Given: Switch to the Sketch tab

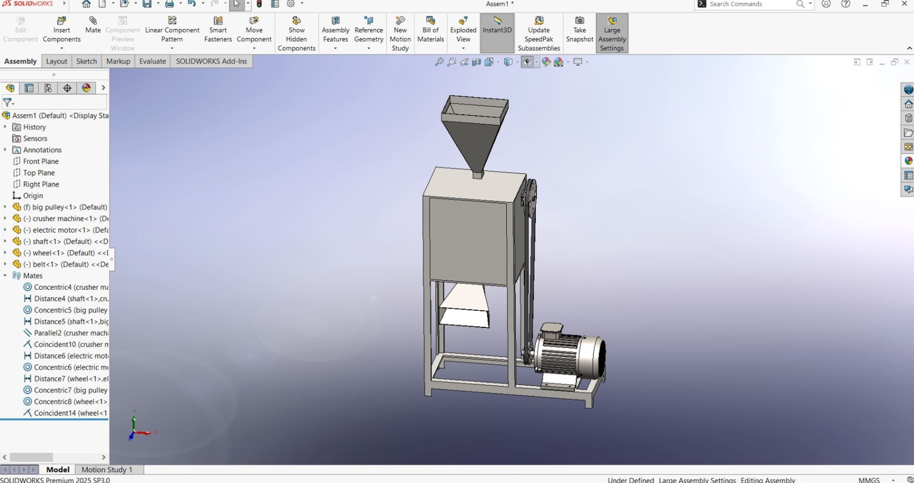Looking at the screenshot, I should pyautogui.click(x=86, y=61).
